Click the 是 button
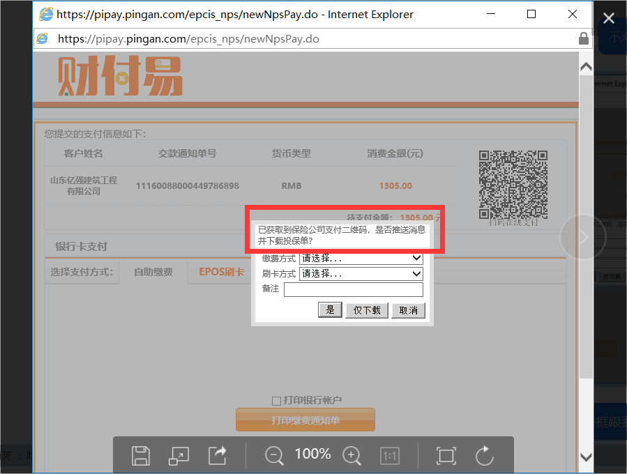Image resolution: width=627 pixels, height=474 pixels. coord(331,309)
